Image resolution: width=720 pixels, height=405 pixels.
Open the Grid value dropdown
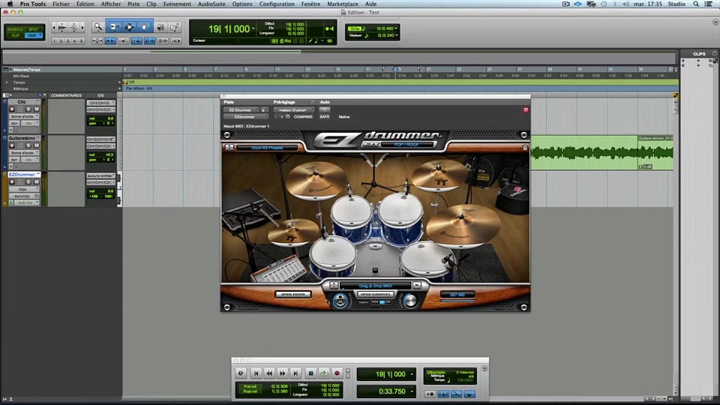point(396,28)
